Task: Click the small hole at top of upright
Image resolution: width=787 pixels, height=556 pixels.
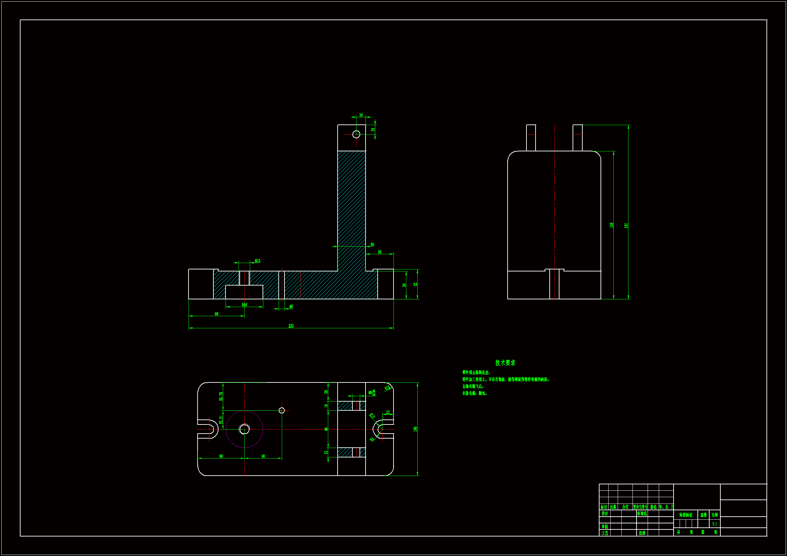Action: pyautogui.click(x=356, y=134)
